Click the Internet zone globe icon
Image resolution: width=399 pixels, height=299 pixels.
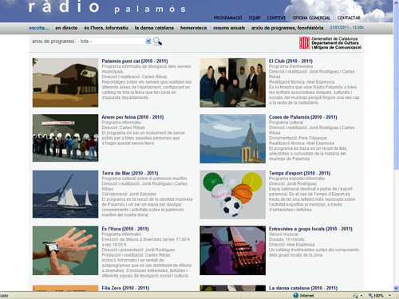pyautogui.click(x=296, y=296)
